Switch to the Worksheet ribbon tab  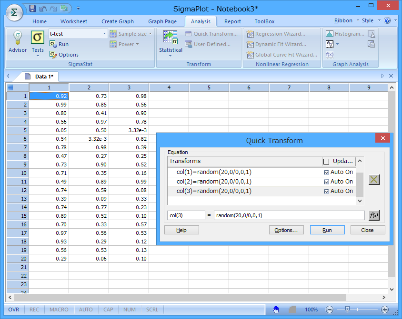coord(74,21)
